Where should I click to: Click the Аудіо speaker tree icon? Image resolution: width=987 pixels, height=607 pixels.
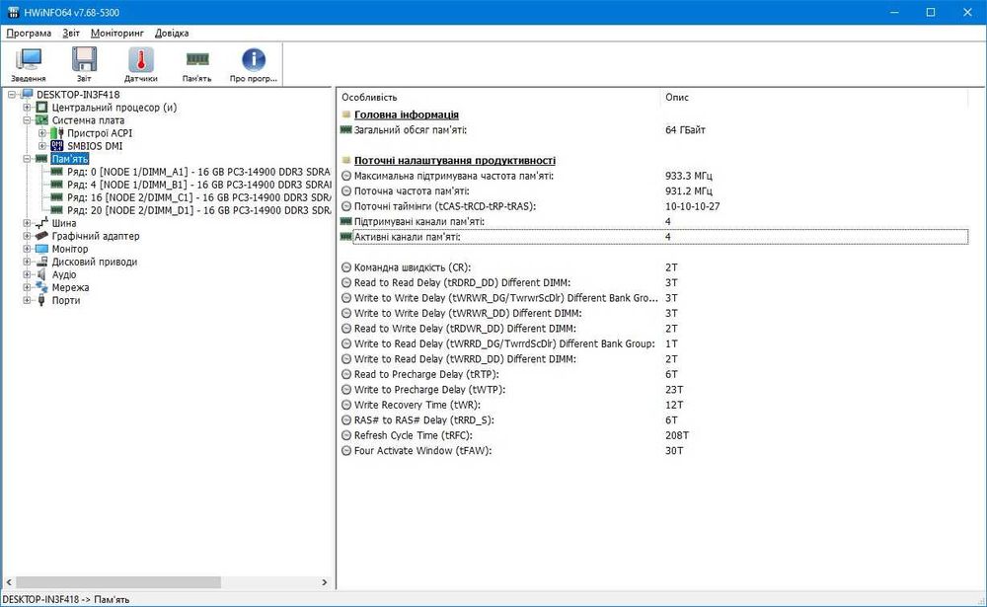(42, 275)
